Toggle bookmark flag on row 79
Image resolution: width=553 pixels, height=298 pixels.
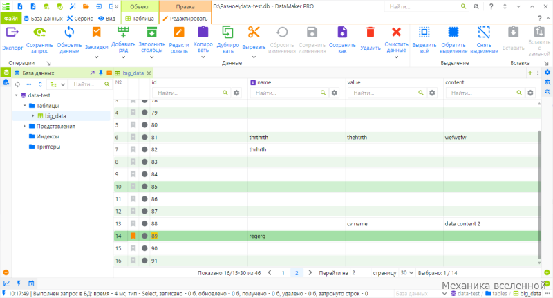click(133, 113)
